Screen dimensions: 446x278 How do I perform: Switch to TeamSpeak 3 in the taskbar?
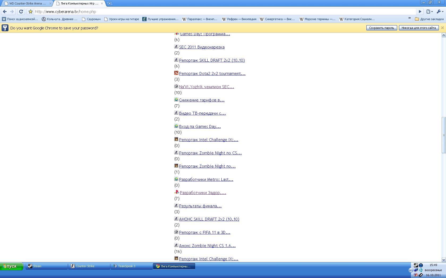132,266
